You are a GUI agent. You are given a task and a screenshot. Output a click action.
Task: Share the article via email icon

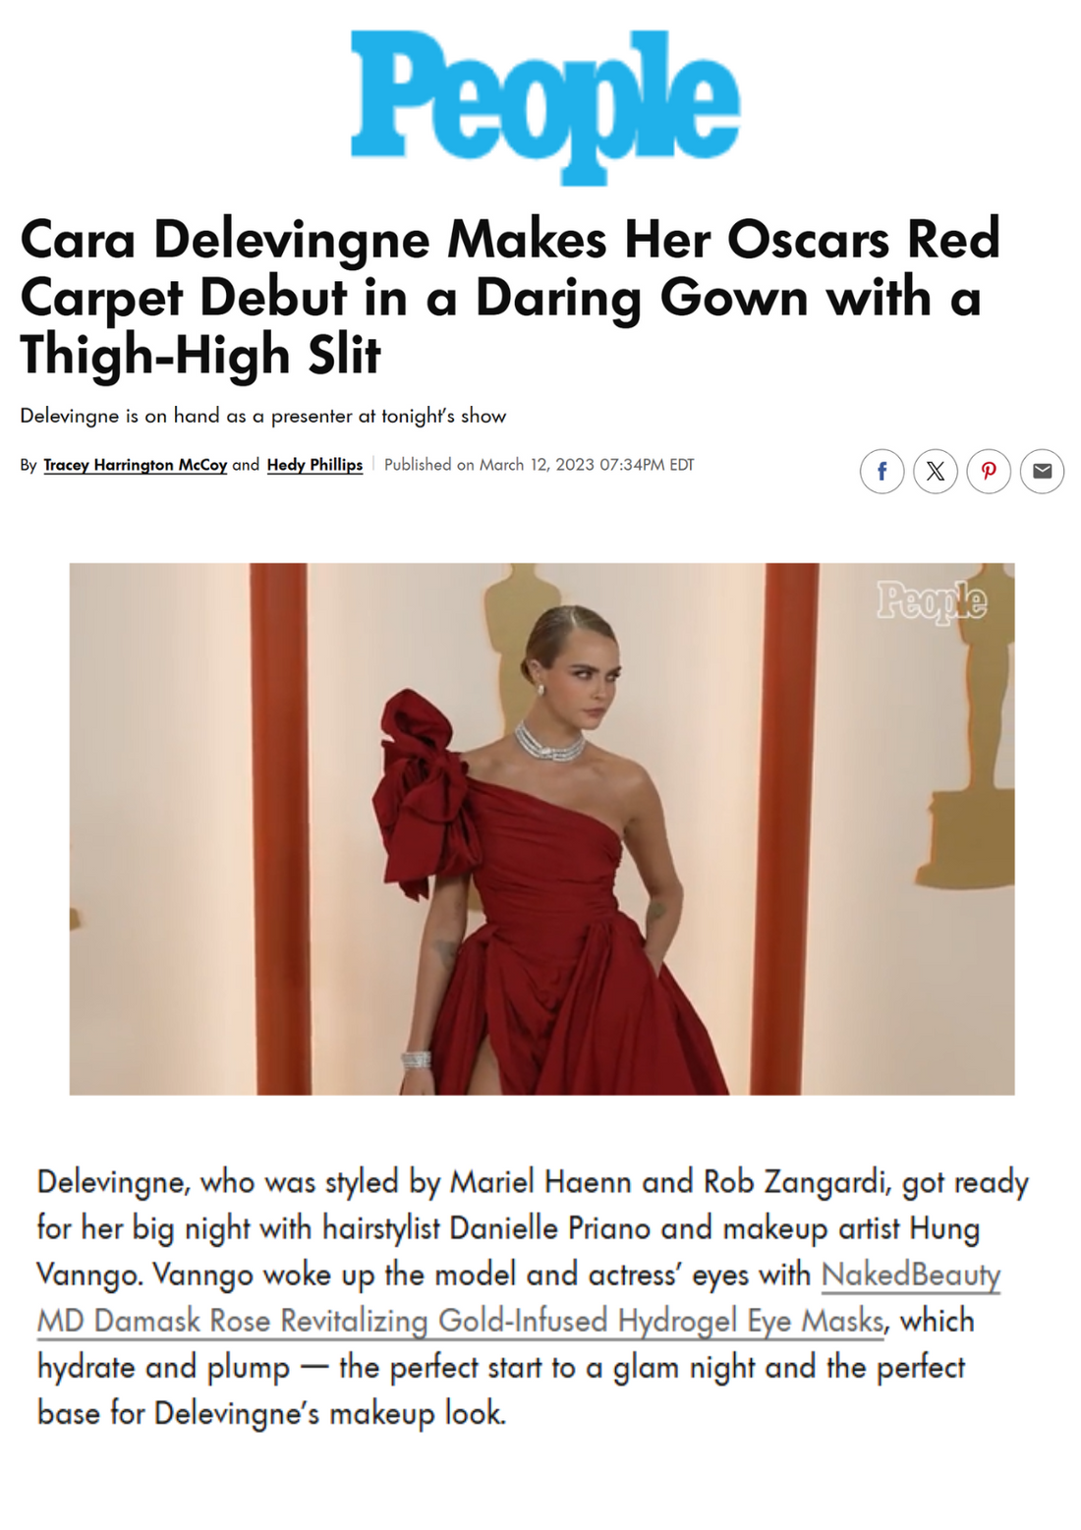[1042, 471]
